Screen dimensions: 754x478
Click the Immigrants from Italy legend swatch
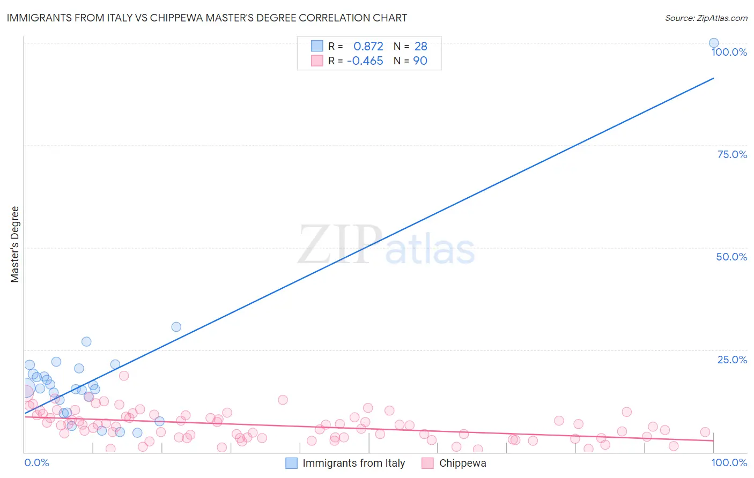pos(291,463)
